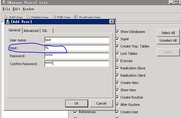Click the Select All button

(x=168, y=33)
